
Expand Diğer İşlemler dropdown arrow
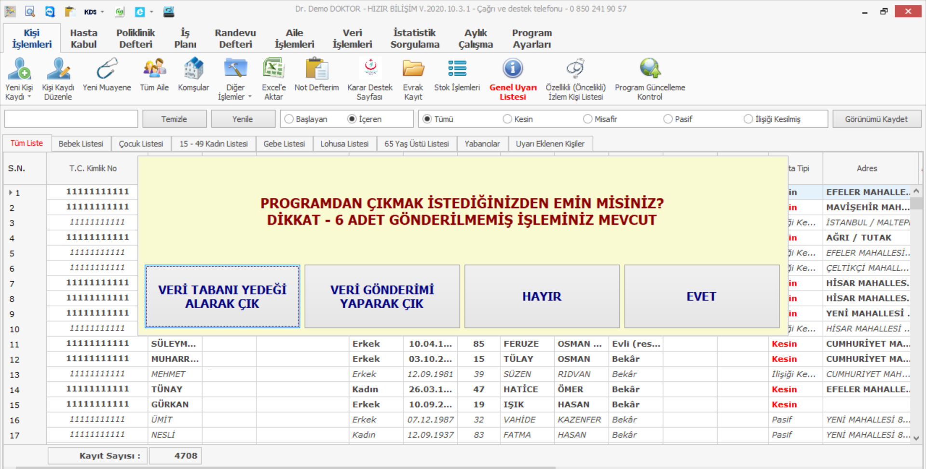250,97
